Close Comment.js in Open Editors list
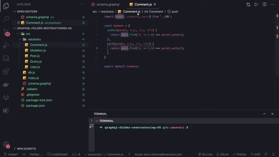 click(x=18, y=23)
